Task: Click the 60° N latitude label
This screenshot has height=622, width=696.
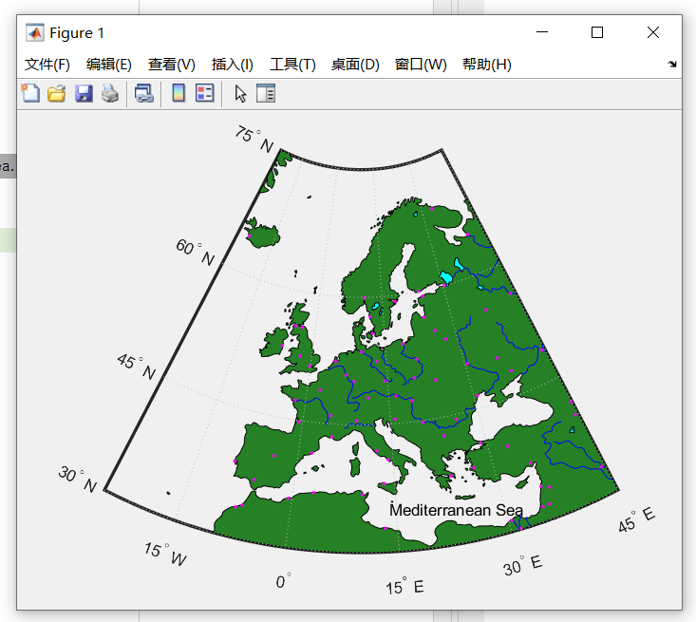Action: pos(196,253)
